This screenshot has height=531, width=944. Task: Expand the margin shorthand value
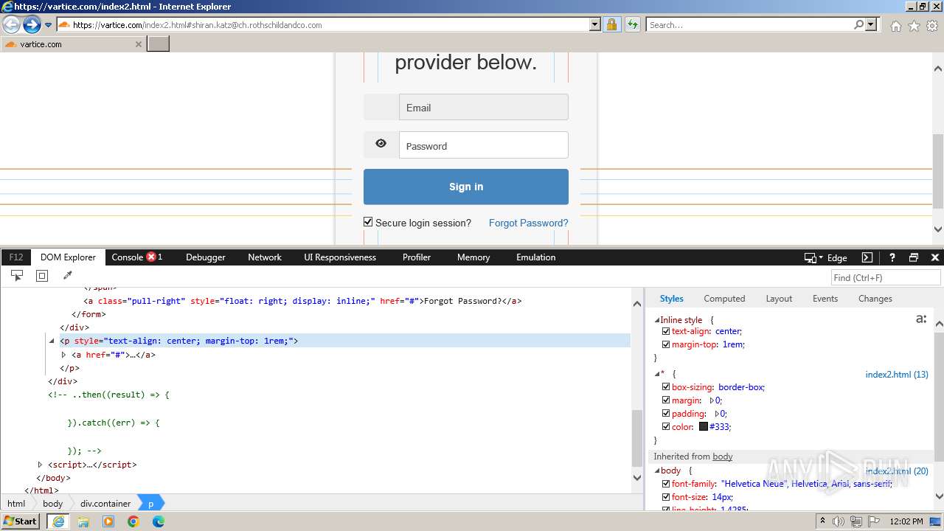click(x=712, y=400)
